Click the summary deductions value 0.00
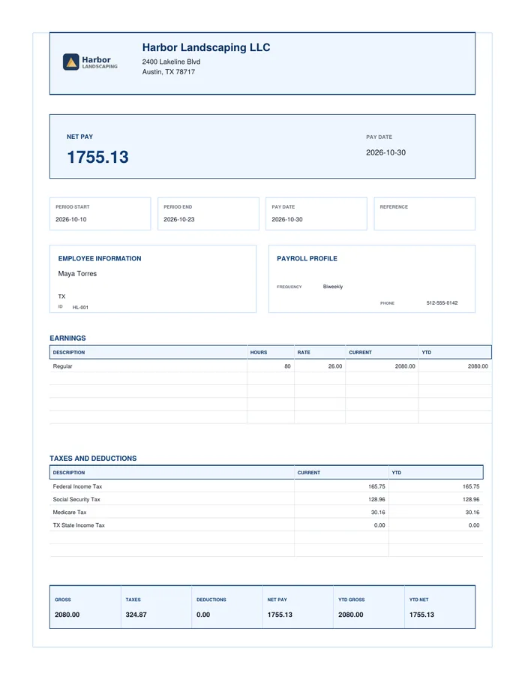Screen dimensions: 525x680 tap(203, 615)
